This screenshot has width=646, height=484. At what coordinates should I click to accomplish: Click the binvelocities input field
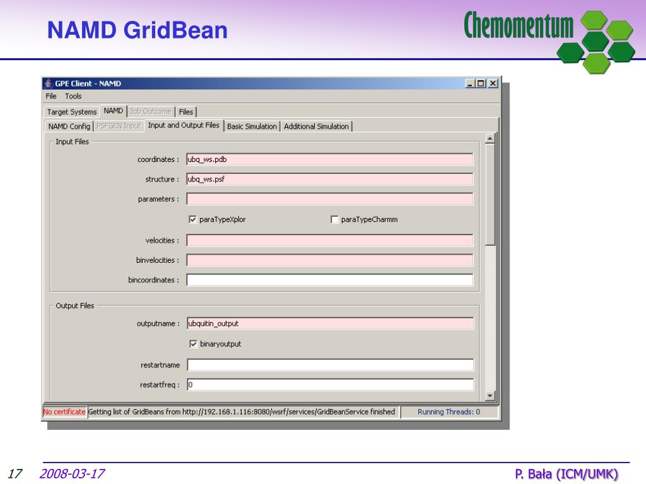click(329, 260)
